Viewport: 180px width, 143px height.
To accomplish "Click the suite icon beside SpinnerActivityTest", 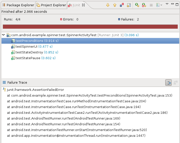I will pos(8,35).
